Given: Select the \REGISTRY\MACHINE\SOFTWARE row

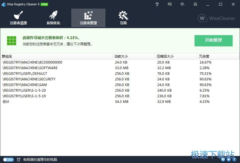Looking at the screenshot, I should (x=120, y=68).
